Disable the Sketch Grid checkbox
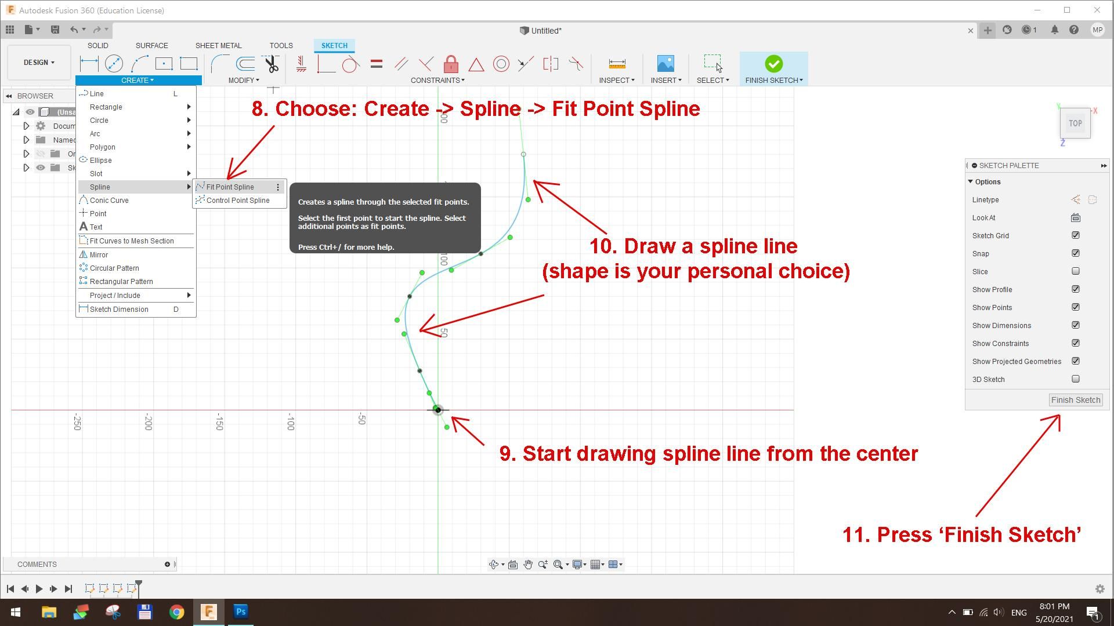The width and height of the screenshot is (1114, 626). [x=1076, y=235]
